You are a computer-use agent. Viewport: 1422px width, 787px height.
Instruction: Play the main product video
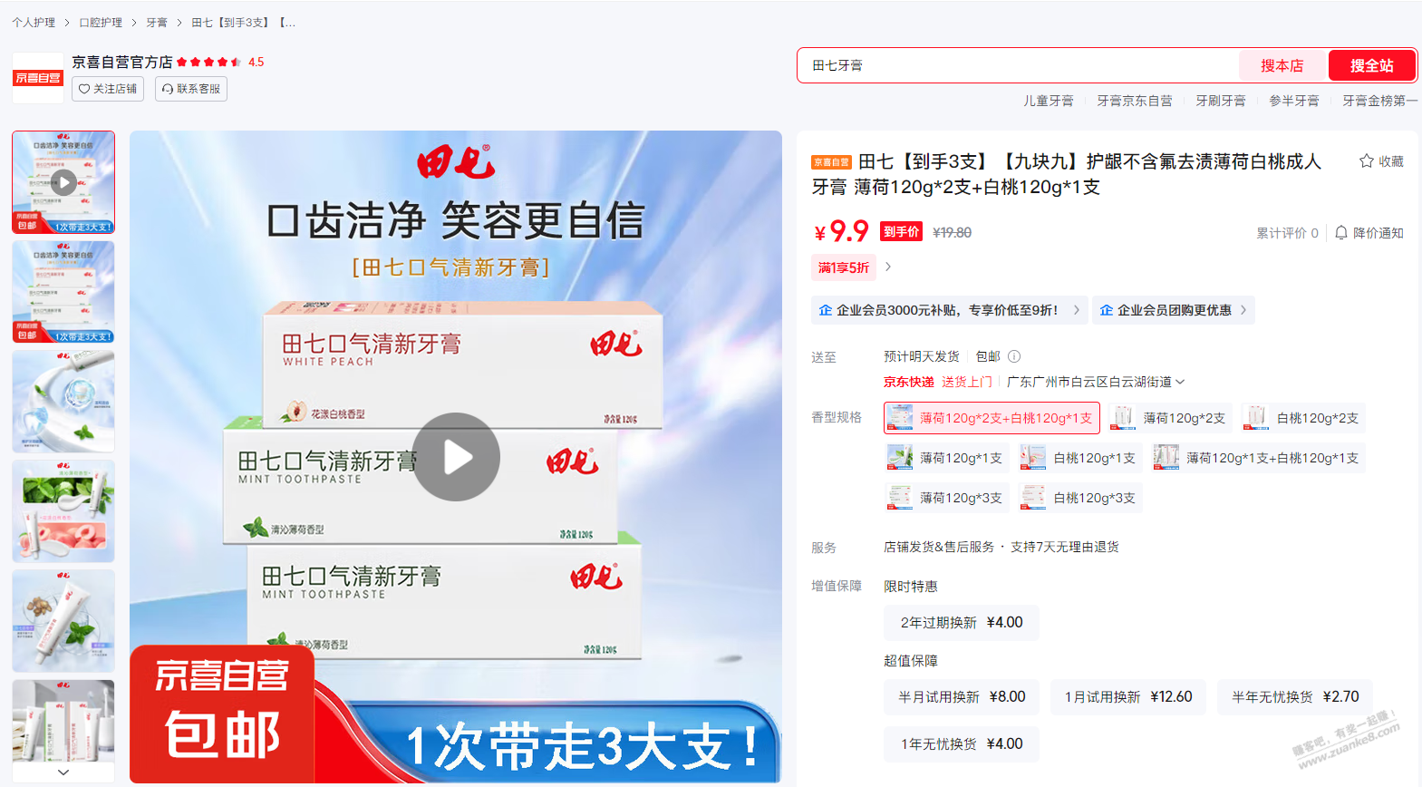(456, 457)
